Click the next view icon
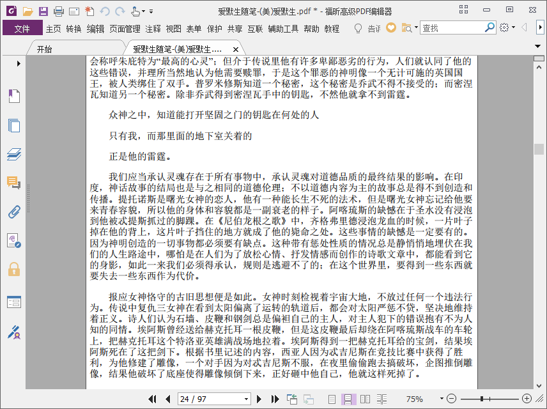The image size is (547, 409). coord(309,399)
